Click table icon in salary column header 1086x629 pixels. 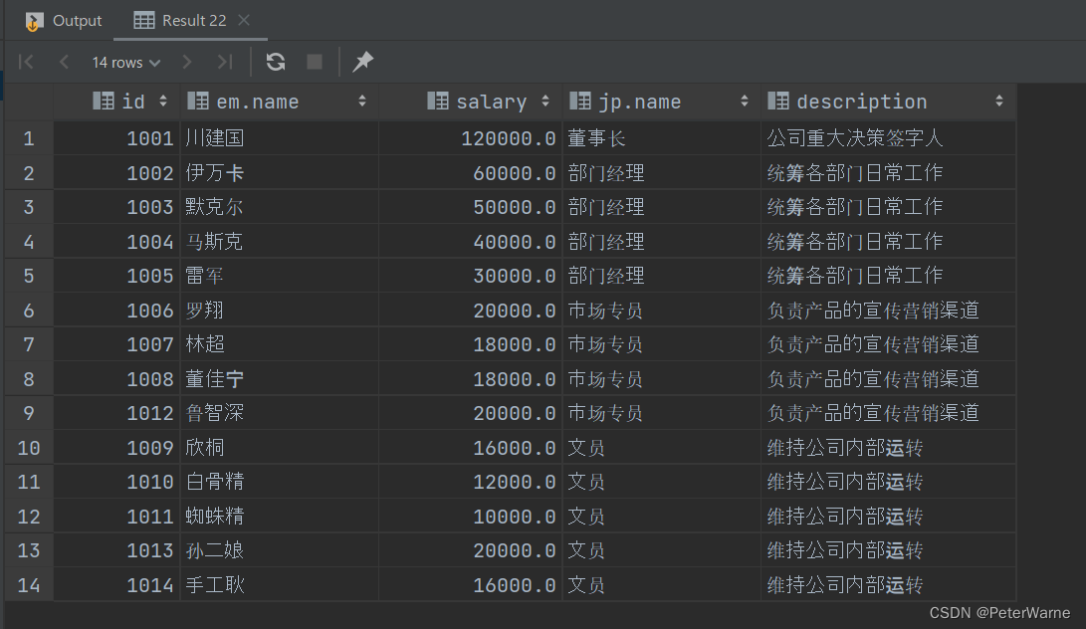(x=438, y=102)
